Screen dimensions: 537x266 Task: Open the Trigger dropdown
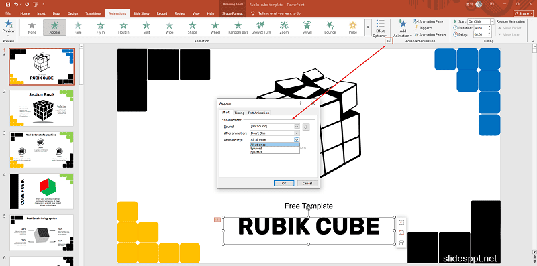tap(424, 28)
